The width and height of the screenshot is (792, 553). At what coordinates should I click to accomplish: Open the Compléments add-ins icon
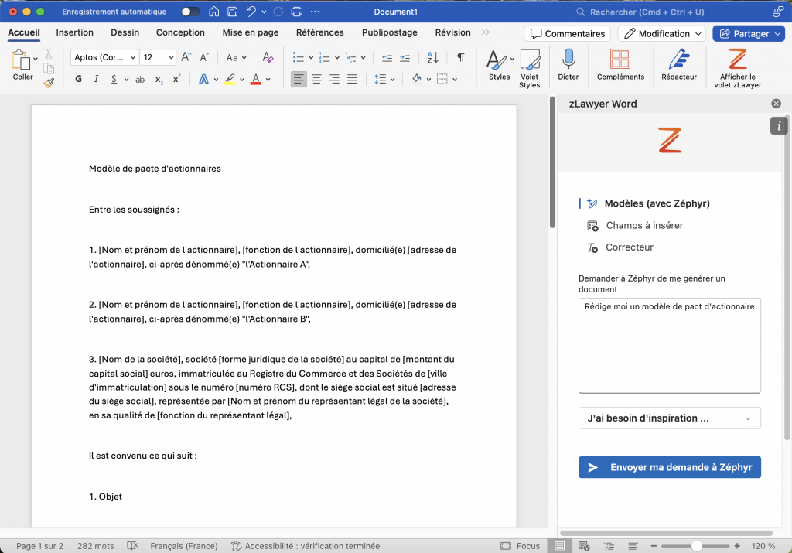pyautogui.click(x=620, y=60)
